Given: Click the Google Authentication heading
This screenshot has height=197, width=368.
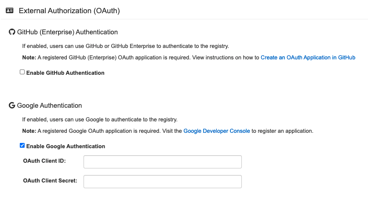Looking at the screenshot, I should tap(49, 106).
